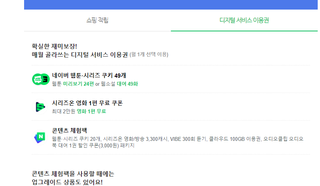
Task: Click the 확실한 재미보장! heading
Action: [x=54, y=46]
